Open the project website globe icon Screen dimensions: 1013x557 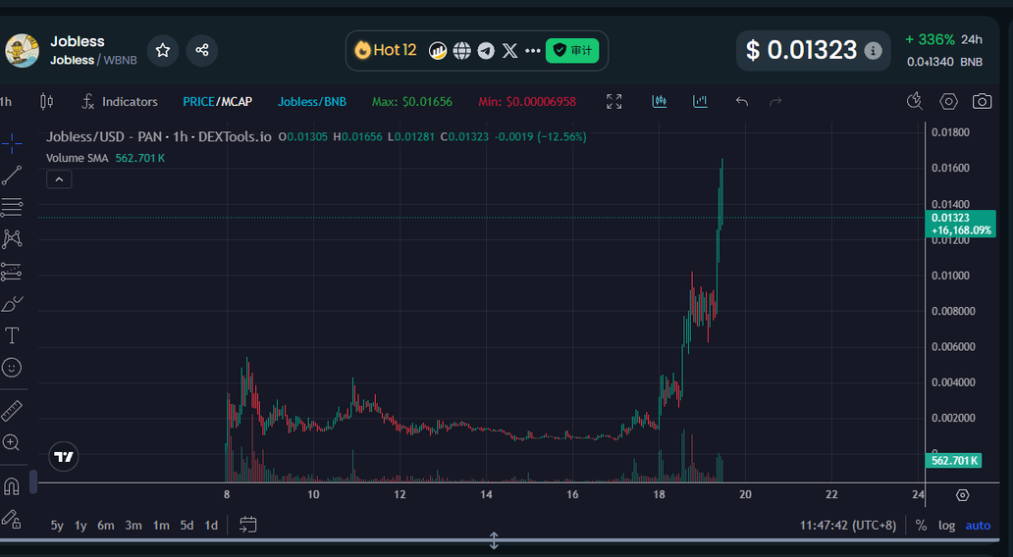pyautogui.click(x=461, y=50)
